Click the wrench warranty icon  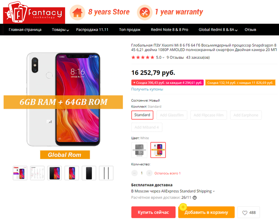click(144, 12)
